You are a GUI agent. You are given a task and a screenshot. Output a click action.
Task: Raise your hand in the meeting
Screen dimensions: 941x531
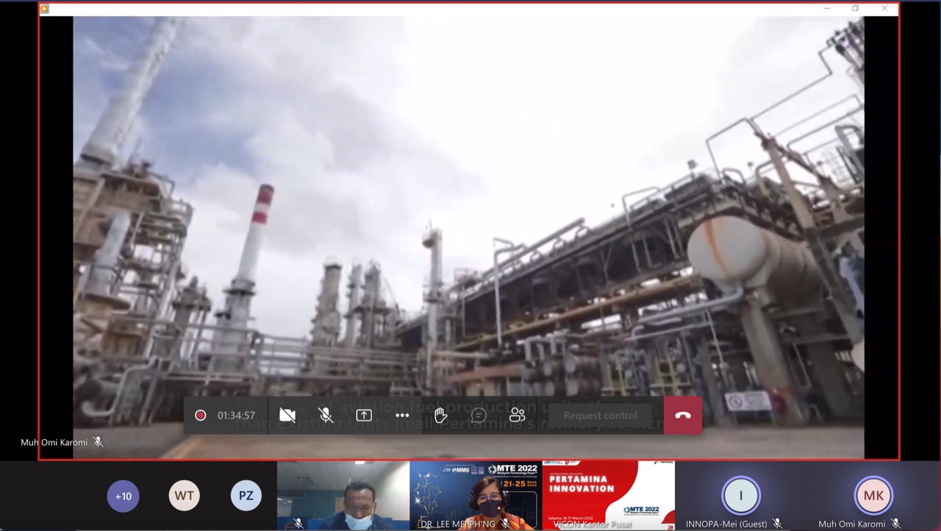click(x=440, y=416)
